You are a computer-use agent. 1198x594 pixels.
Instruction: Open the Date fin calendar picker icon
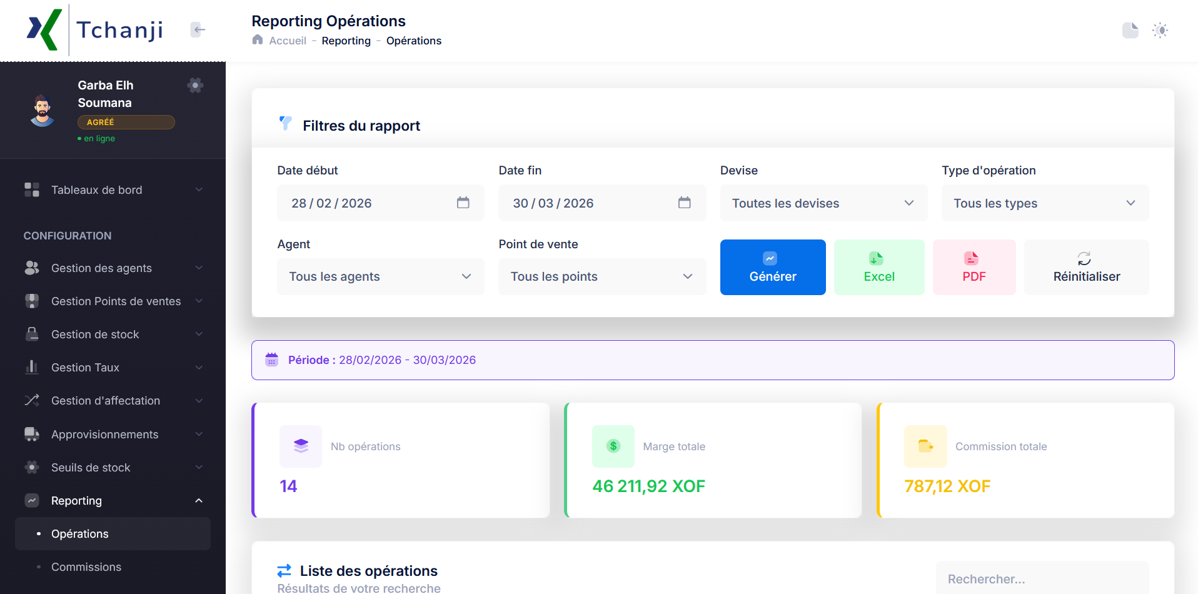click(x=684, y=203)
